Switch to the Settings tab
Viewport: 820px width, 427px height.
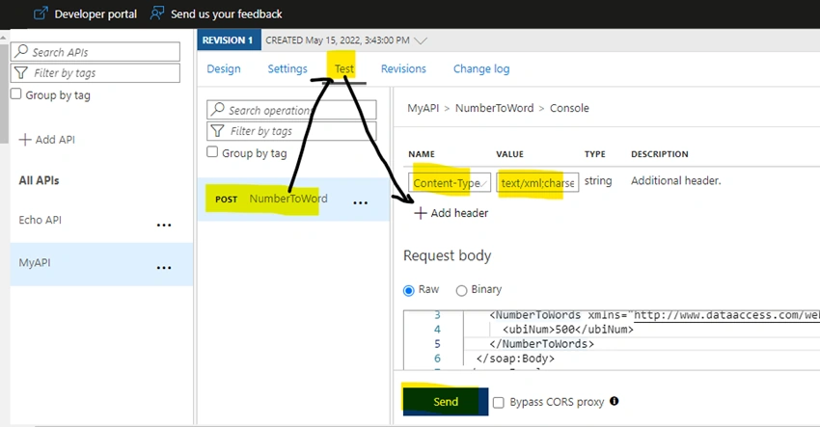287,68
